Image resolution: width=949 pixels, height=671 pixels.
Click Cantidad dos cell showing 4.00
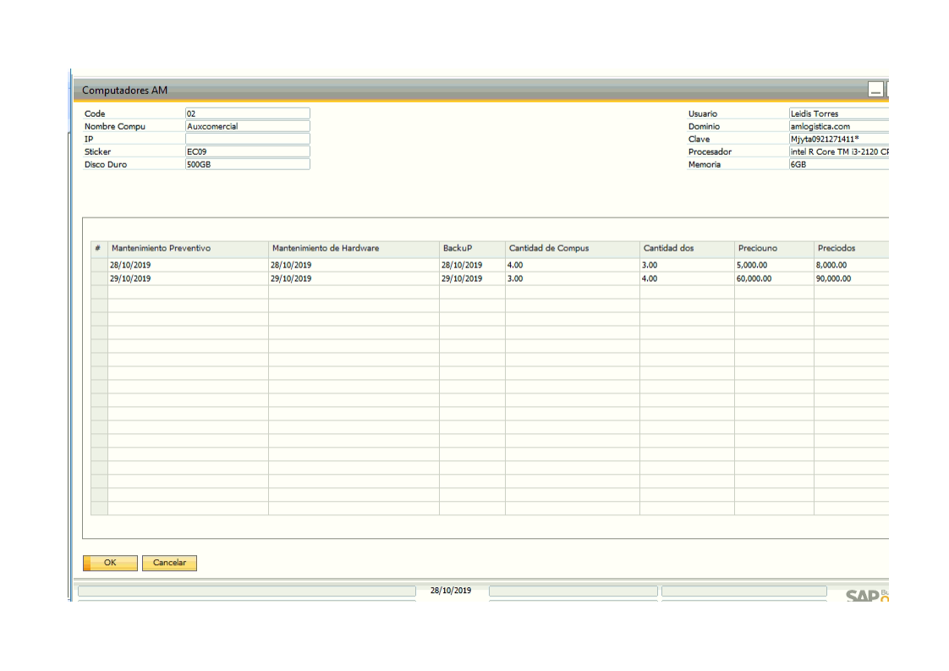(688, 278)
